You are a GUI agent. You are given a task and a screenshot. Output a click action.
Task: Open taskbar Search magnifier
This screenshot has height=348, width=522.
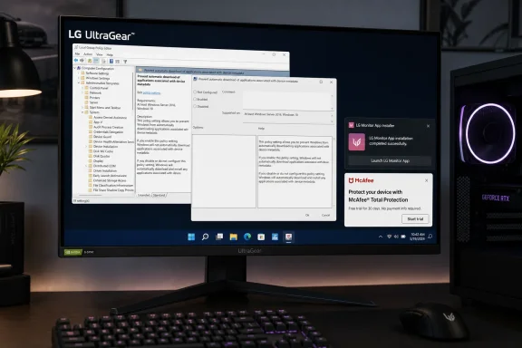tap(206, 237)
